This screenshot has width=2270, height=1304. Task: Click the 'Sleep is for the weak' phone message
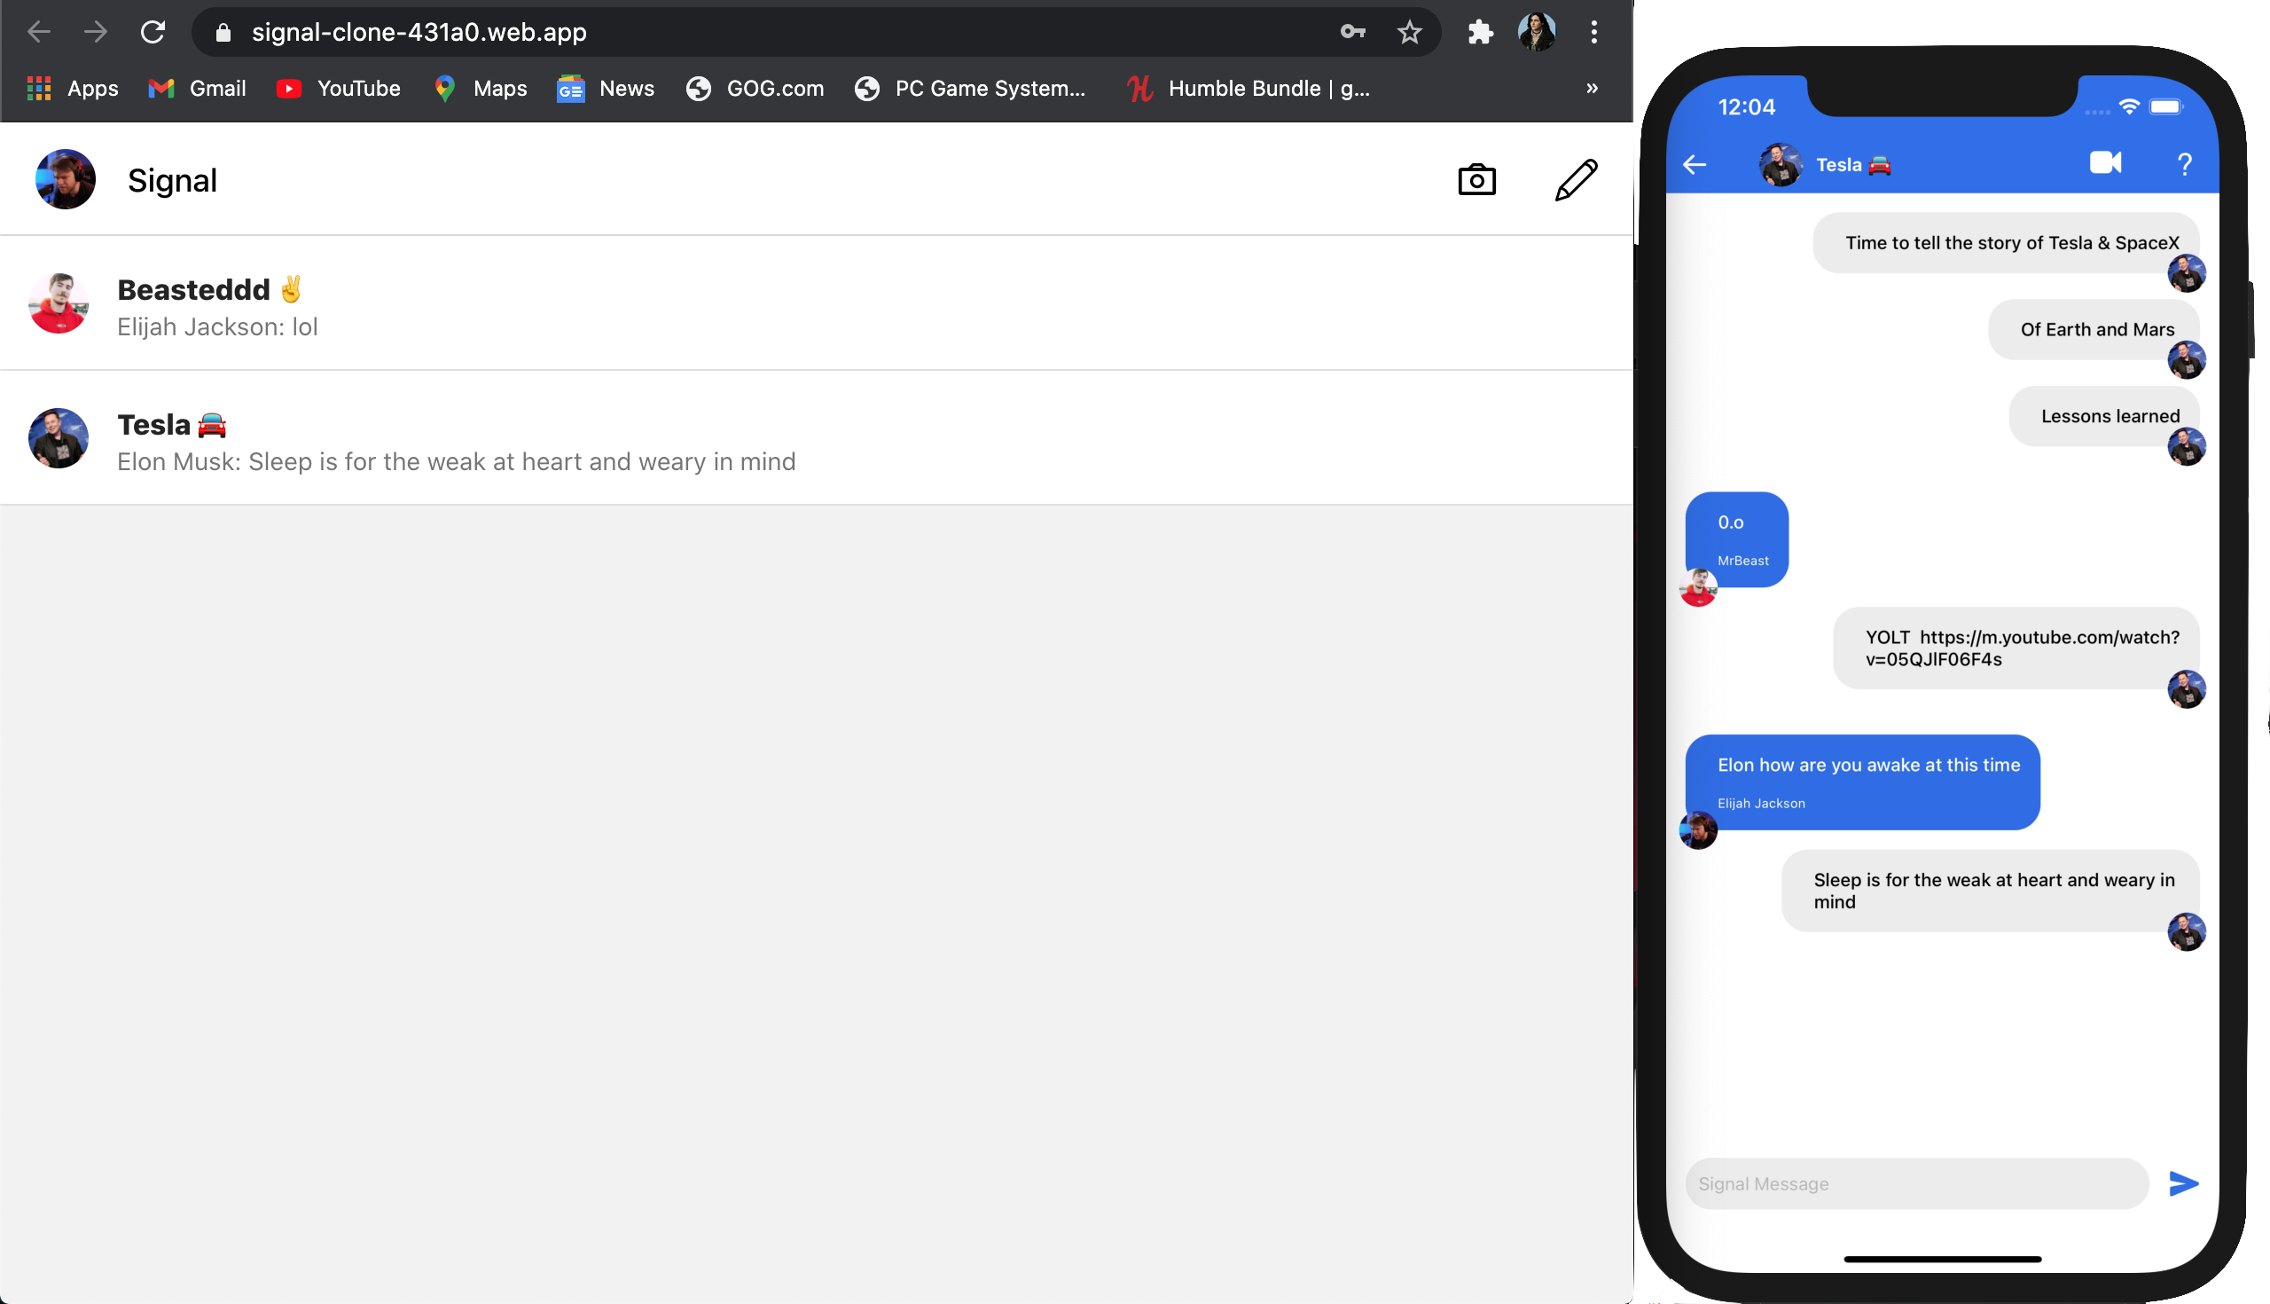pos(1991,892)
